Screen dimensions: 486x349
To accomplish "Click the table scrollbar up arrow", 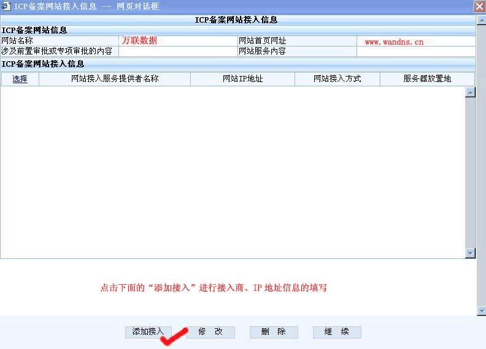I will [471, 92].
